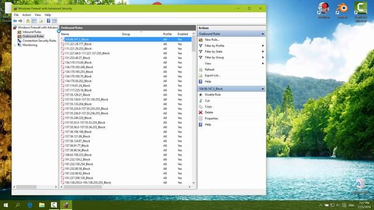Select Inbound Rules in the tree
Screen dimensions: 374x210
[32, 32]
